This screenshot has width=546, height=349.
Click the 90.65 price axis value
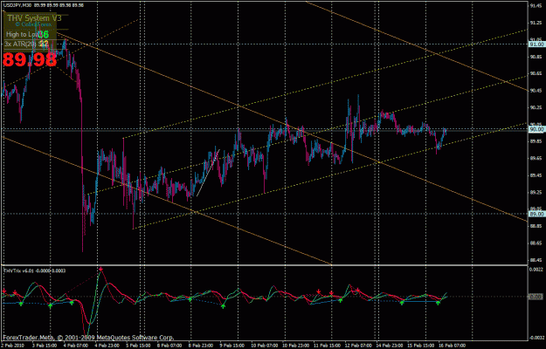coord(536,73)
